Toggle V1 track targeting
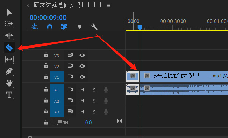This screenshot has height=138, width=228. [x=57, y=77]
